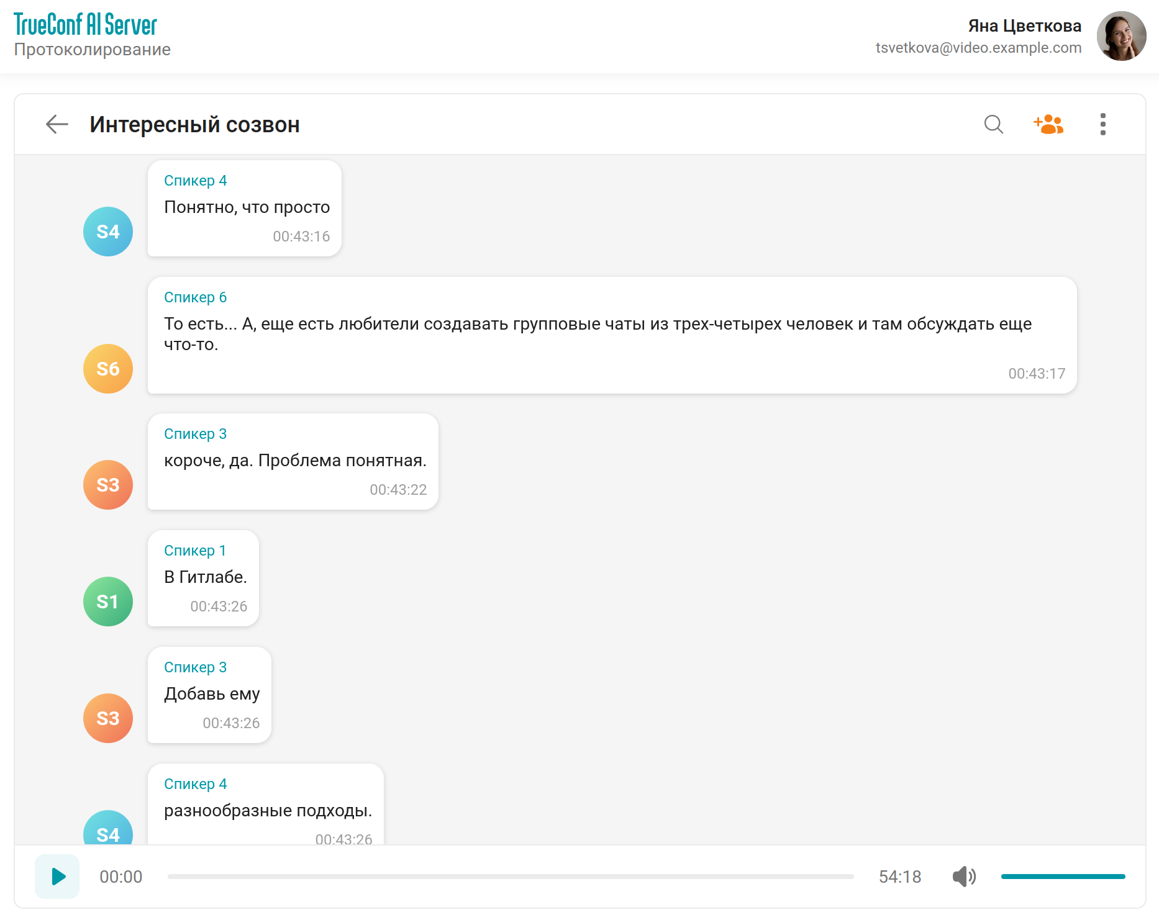Image resolution: width=1159 pixels, height=920 pixels.
Task: Open search with the magnifier icon
Action: [994, 124]
